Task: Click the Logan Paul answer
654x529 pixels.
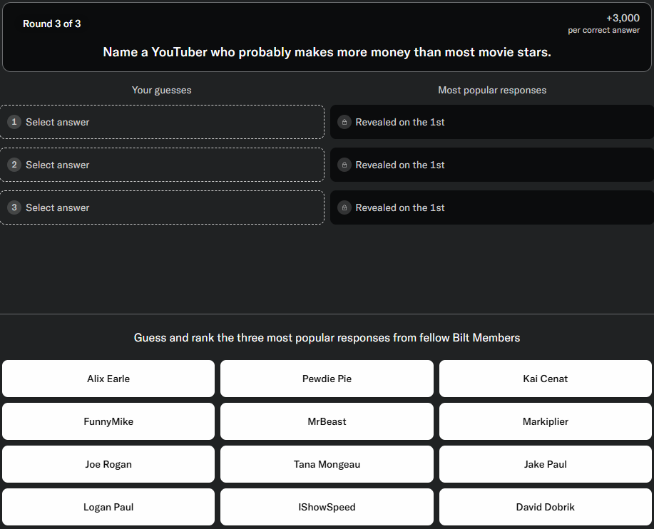Action: 108,507
